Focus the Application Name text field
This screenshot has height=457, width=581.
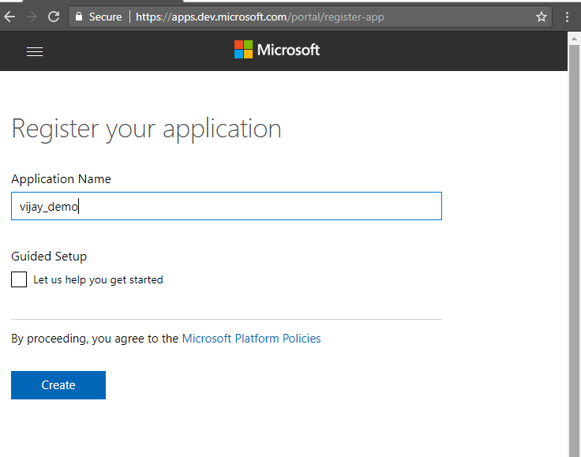[x=227, y=206]
